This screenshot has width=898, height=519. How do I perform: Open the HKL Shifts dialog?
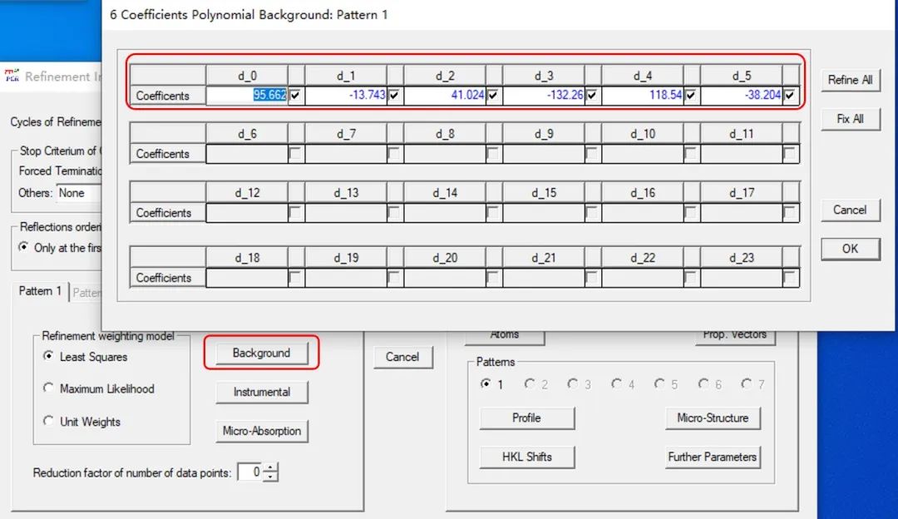526,457
